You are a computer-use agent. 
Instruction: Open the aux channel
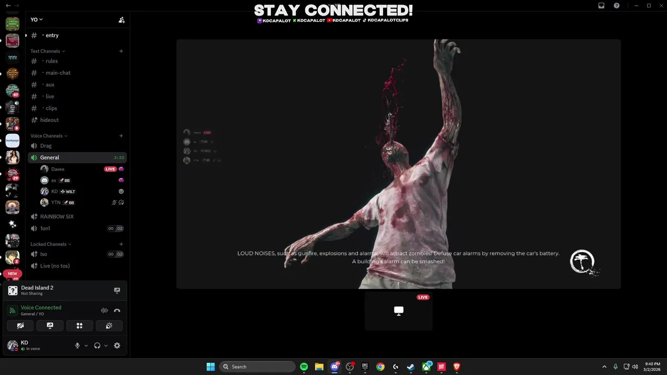(x=77, y=84)
